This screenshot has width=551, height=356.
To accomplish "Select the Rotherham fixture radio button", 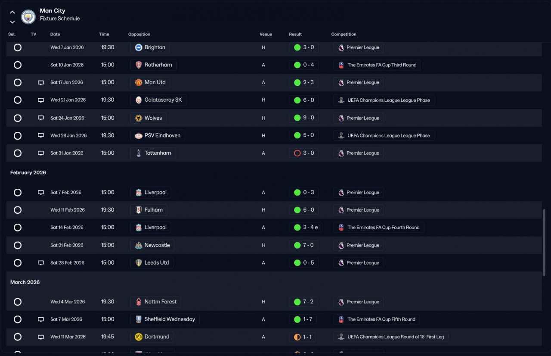I will point(18,65).
